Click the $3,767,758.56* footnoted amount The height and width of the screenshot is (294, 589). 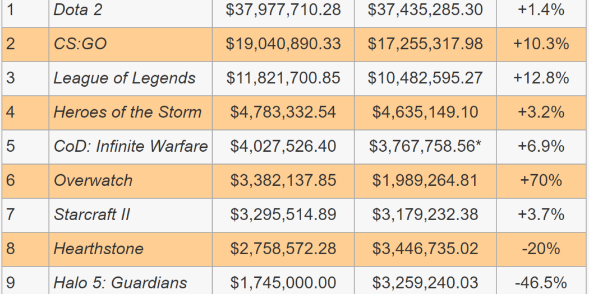pyautogui.click(x=425, y=146)
